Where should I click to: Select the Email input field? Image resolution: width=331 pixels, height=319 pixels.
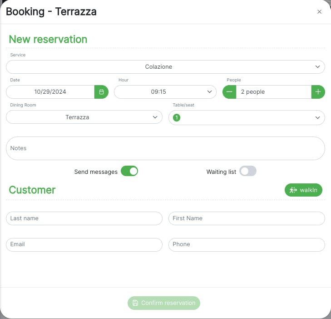pos(84,244)
